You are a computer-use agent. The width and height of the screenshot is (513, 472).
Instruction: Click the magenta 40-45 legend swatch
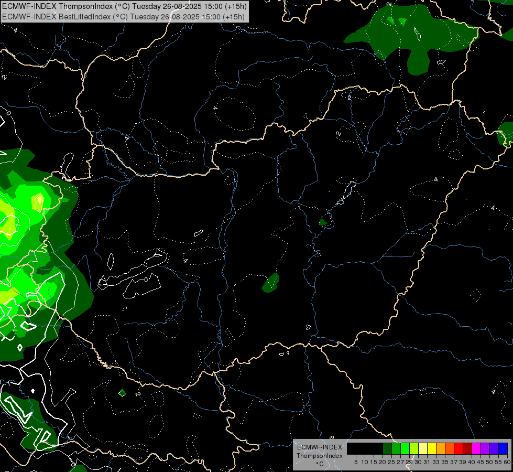click(x=476, y=448)
